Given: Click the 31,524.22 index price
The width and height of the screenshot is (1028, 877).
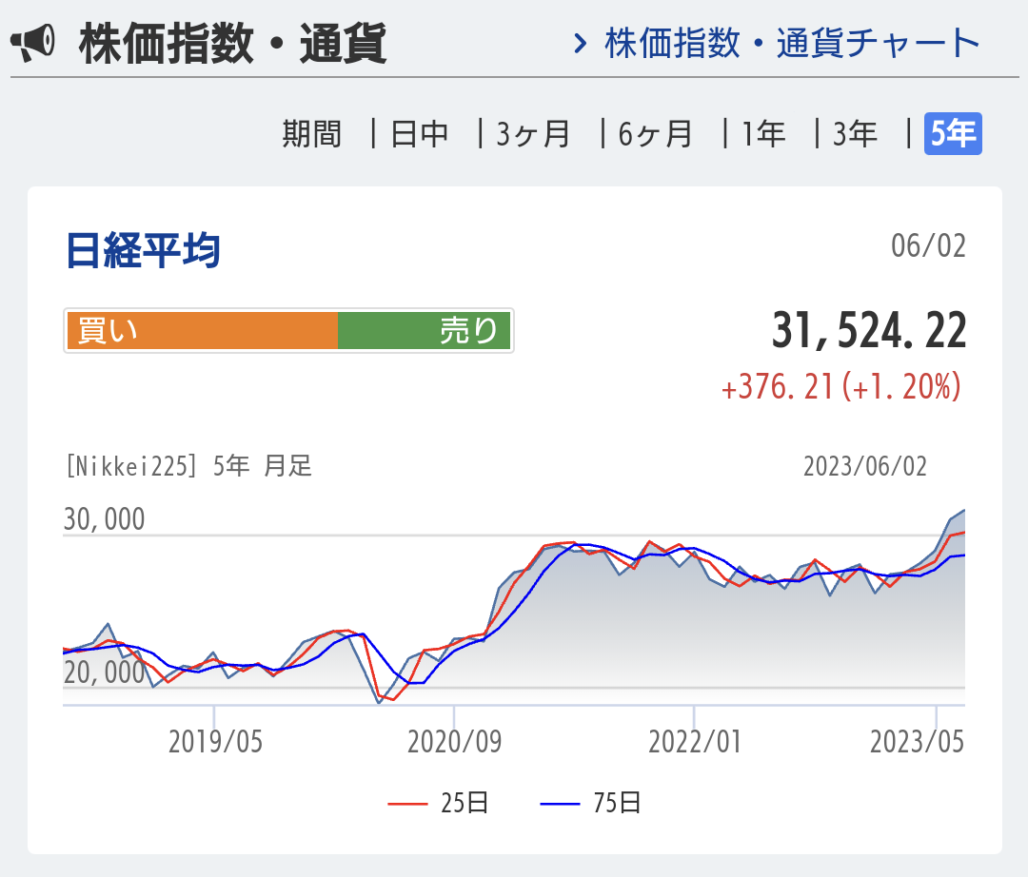Looking at the screenshot, I should 868,331.
